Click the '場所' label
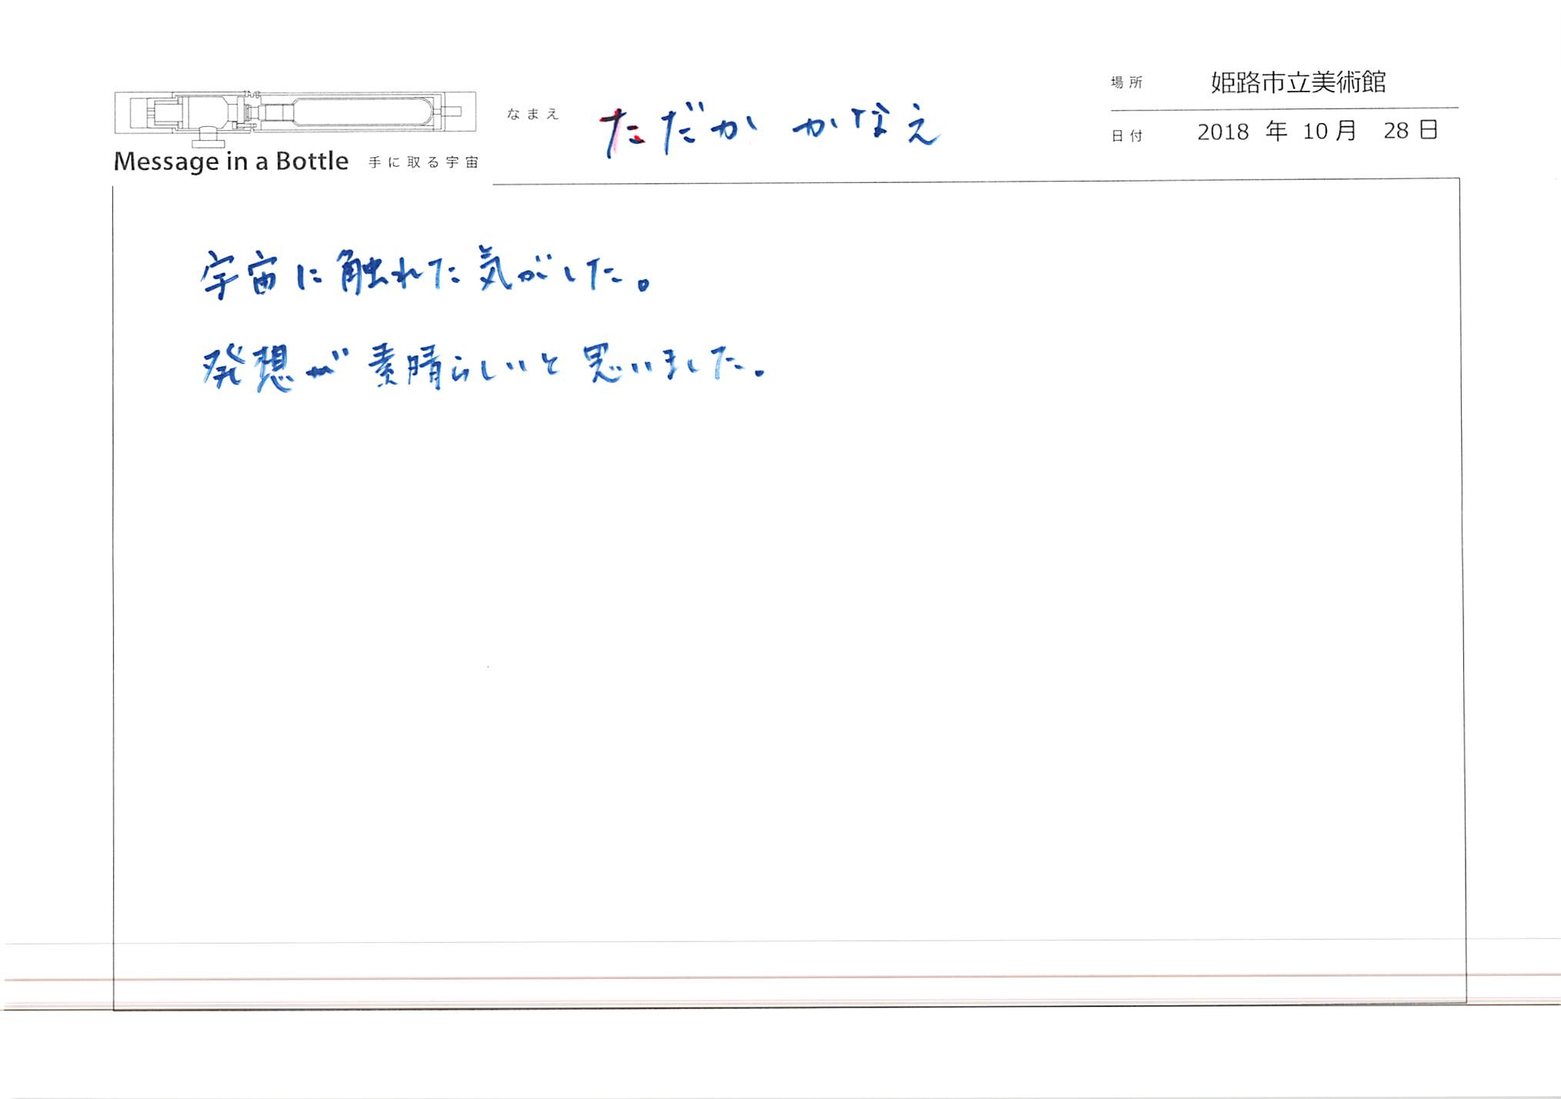This screenshot has width=1561, height=1099. [x=1127, y=82]
